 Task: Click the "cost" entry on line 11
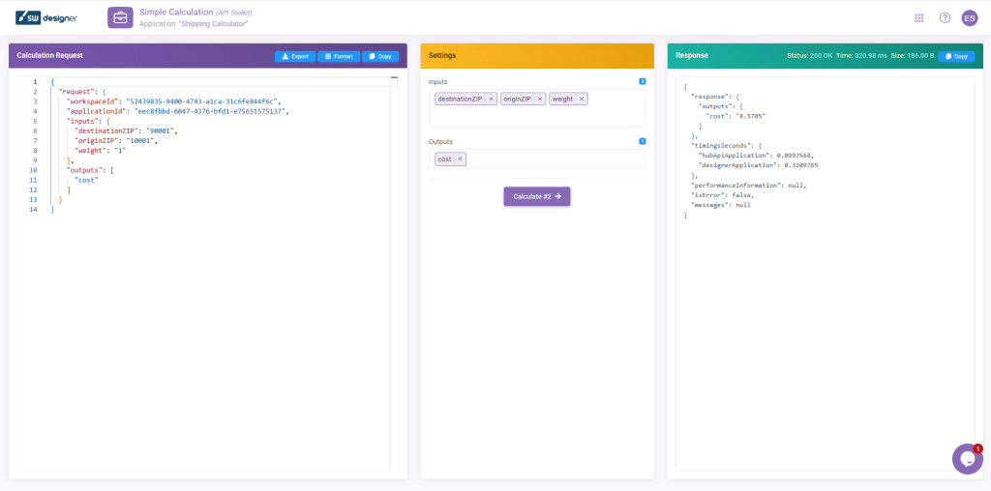coord(86,181)
